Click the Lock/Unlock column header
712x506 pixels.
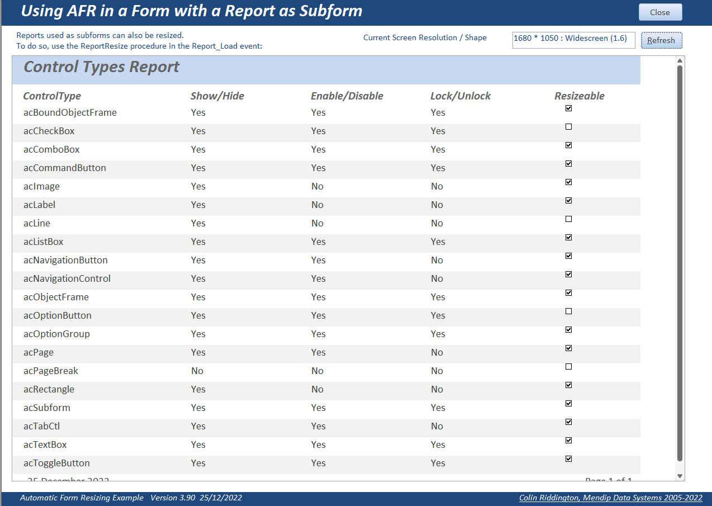pyautogui.click(x=461, y=96)
